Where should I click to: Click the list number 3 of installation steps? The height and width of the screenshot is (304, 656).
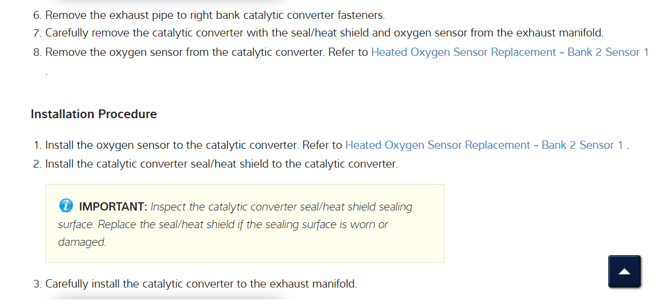[37, 284]
